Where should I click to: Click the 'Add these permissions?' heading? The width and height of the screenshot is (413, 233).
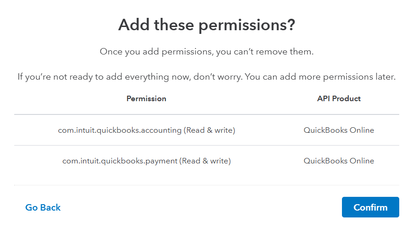tap(206, 25)
